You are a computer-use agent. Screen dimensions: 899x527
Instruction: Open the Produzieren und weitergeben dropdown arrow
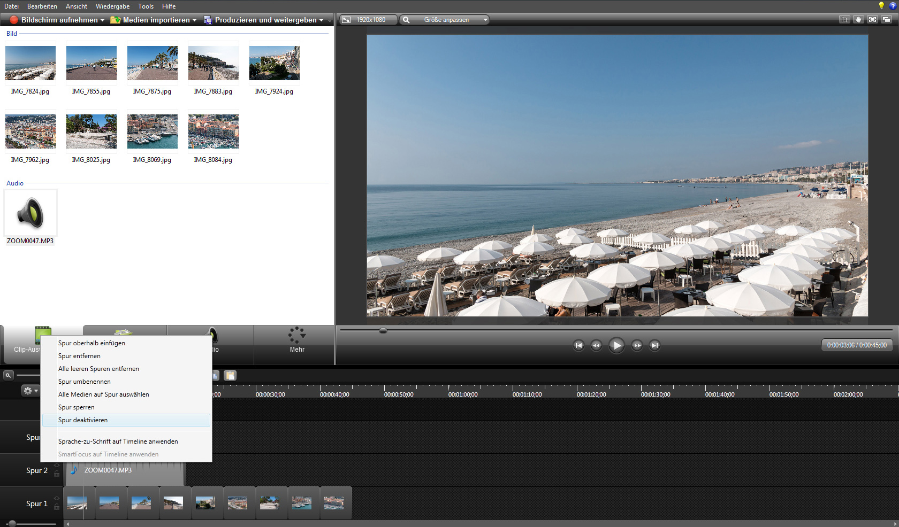(x=321, y=20)
